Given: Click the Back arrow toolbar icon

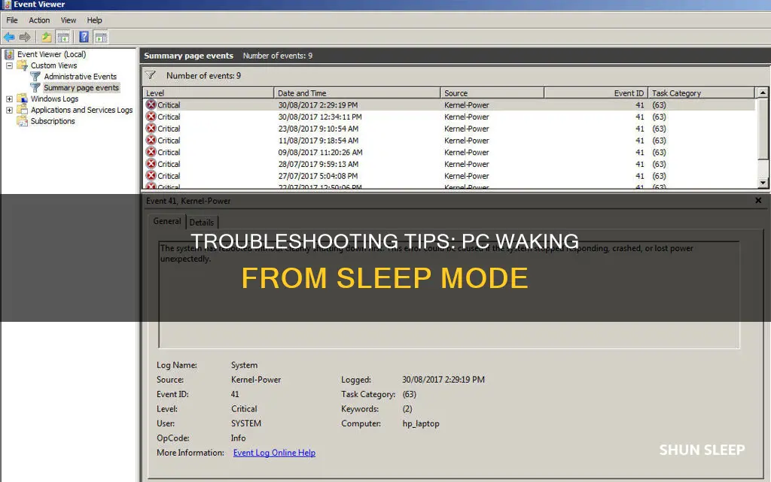Looking at the screenshot, I should coord(9,37).
